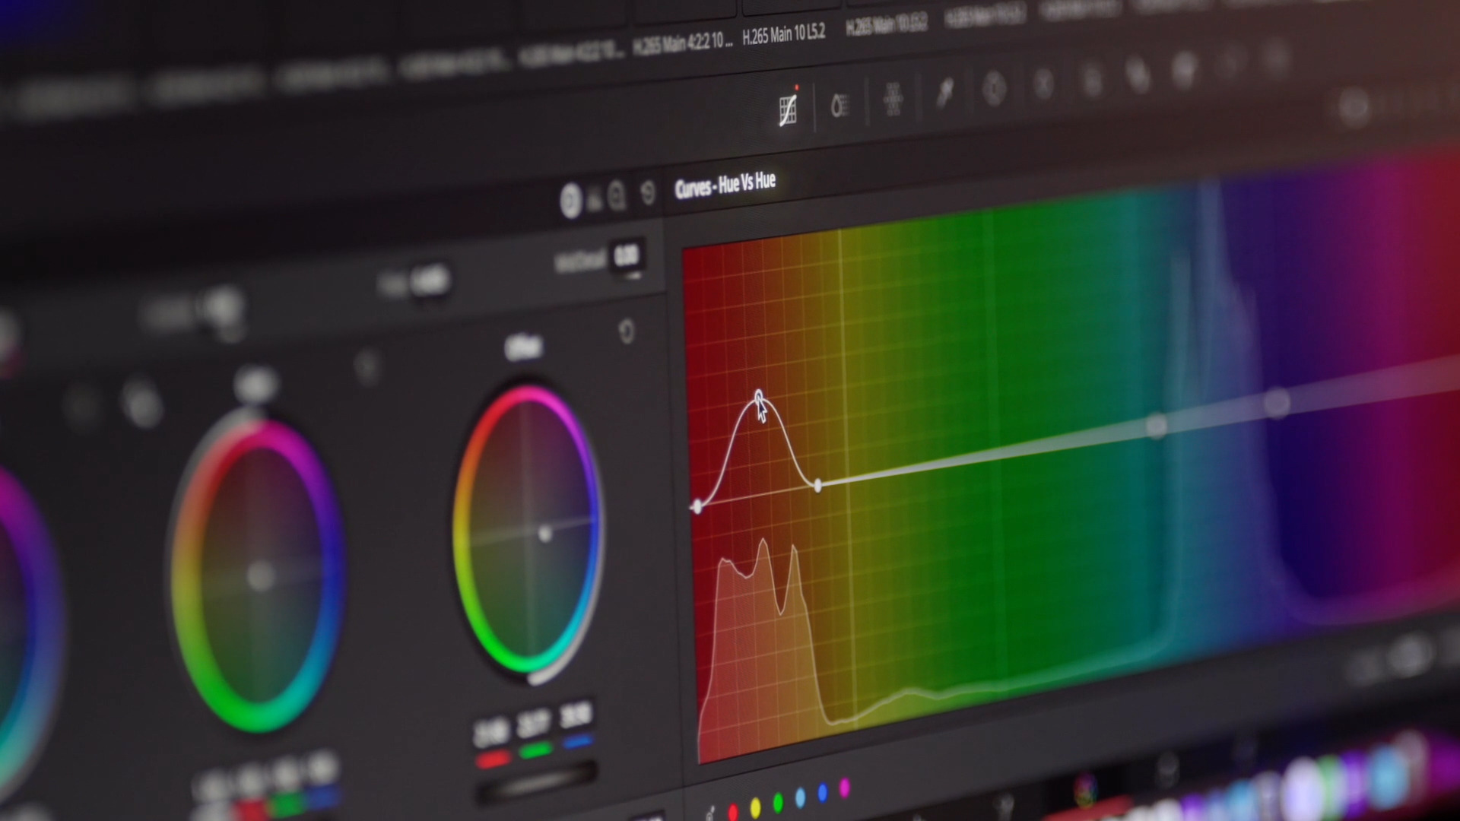Screen dimensions: 1460x821
Task: Select the leftmost curve control point
Action: (x=697, y=506)
